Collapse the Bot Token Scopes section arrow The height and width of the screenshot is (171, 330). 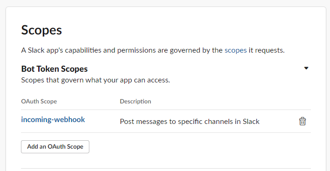point(306,68)
